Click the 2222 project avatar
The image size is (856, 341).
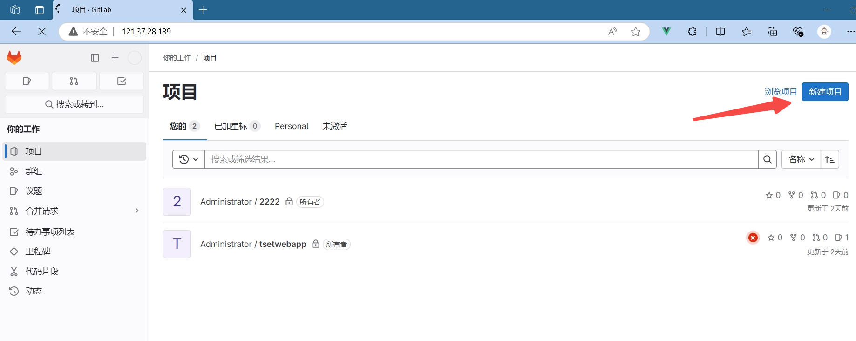coord(177,202)
